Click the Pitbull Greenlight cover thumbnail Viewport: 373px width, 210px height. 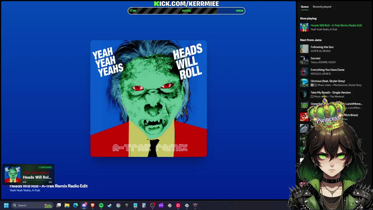tap(304, 106)
